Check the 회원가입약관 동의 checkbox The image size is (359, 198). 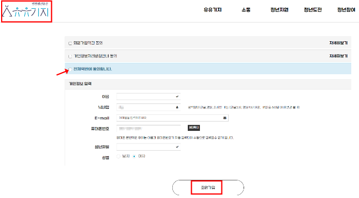70,43
